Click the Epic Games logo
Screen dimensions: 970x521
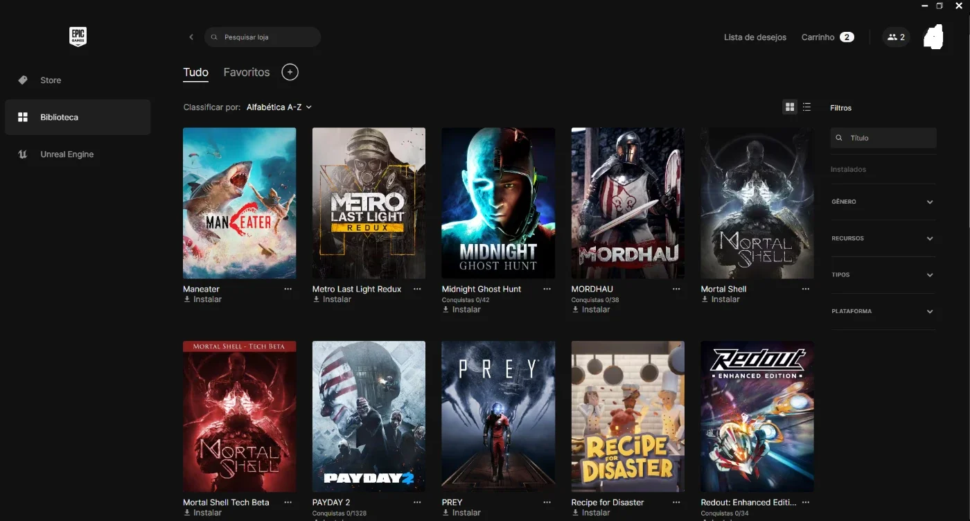78,37
